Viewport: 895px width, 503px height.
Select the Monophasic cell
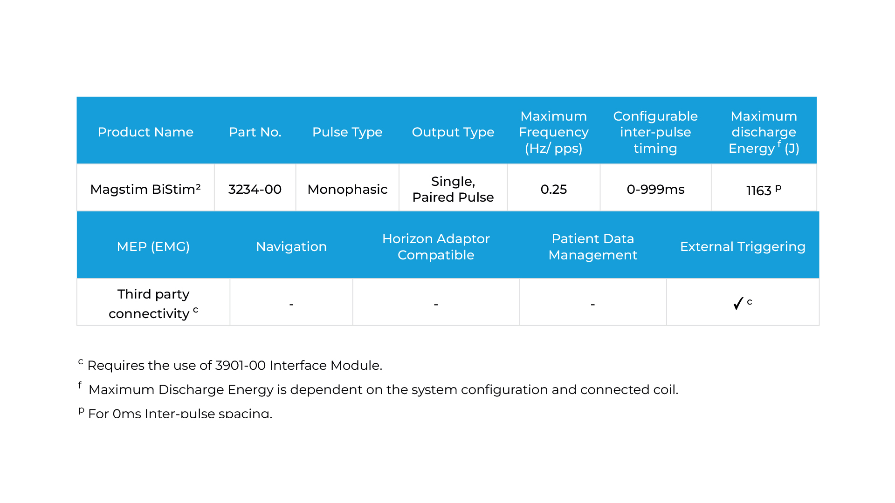pyautogui.click(x=347, y=189)
